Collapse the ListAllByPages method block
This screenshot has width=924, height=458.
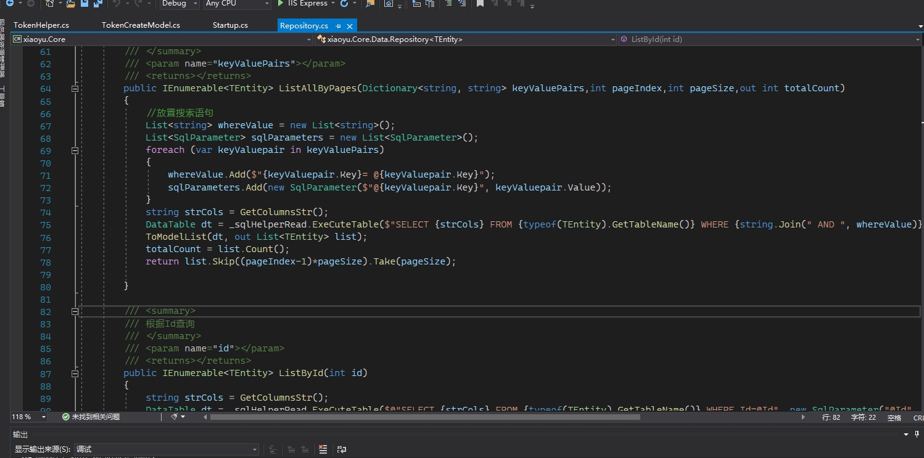[x=75, y=89]
